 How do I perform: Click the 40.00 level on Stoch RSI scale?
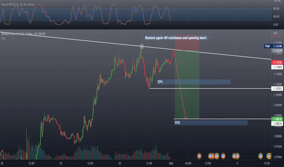click(276, 16)
